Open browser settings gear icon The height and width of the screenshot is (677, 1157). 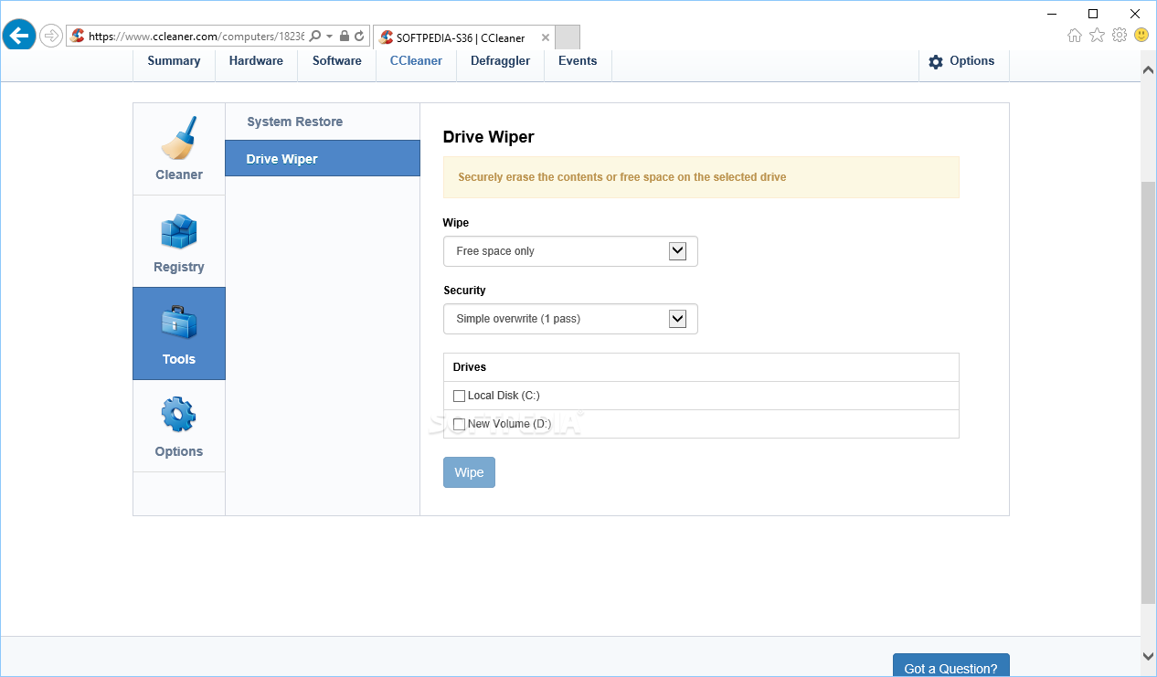[1120, 36]
